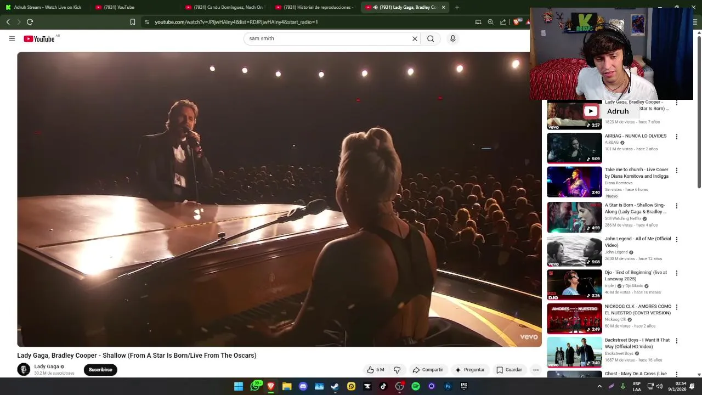Image resolution: width=702 pixels, height=395 pixels.
Task: Open options for Take me to church
Action: click(676, 171)
